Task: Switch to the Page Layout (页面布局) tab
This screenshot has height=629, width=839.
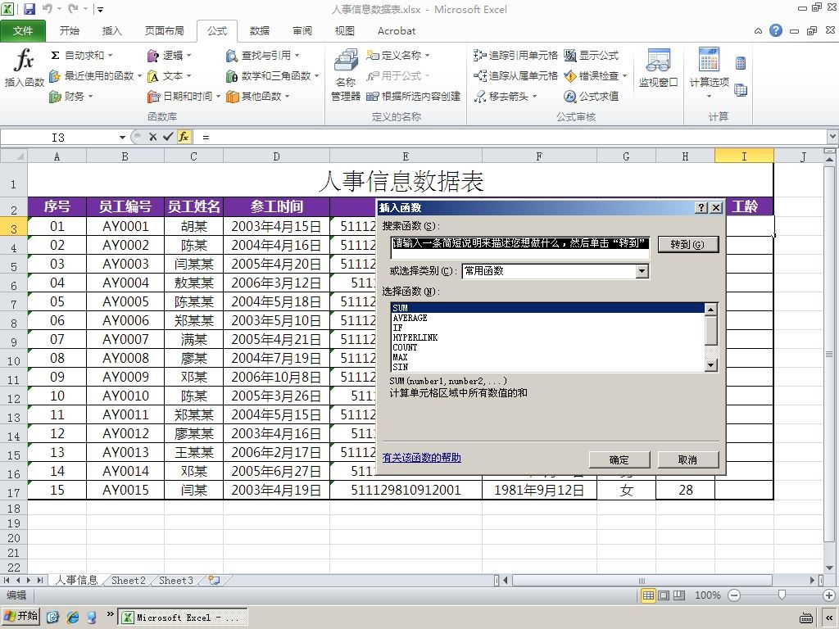Action: [164, 31]
